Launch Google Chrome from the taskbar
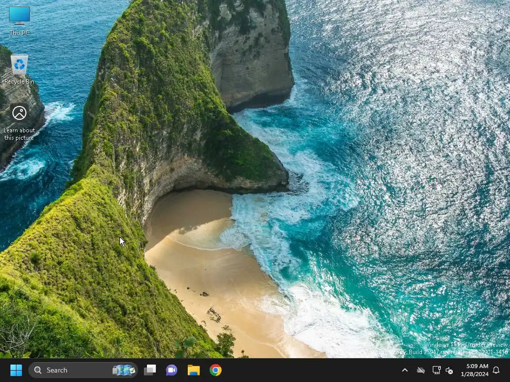 [215, 370]
